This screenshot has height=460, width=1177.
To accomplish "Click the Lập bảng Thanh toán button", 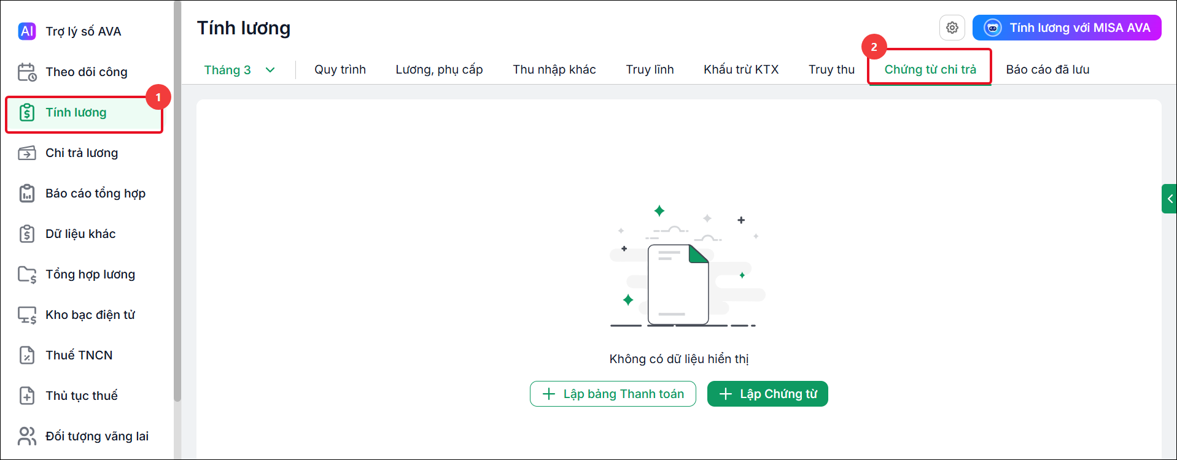I will [613, 394].
